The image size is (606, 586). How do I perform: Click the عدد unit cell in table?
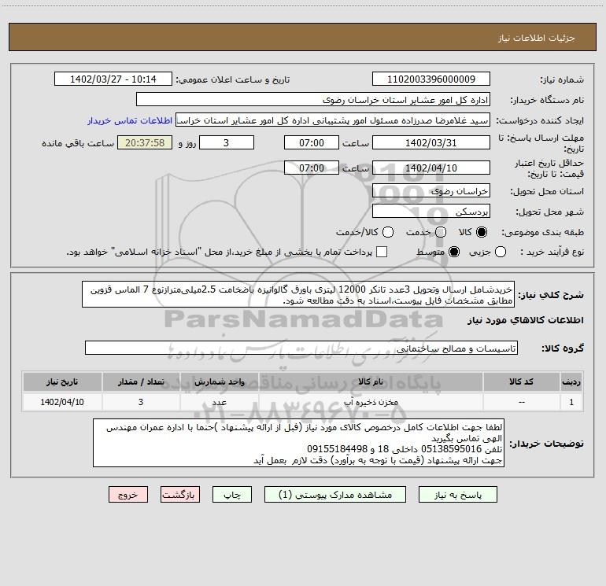pyautogui.click(x=219, y=402)
